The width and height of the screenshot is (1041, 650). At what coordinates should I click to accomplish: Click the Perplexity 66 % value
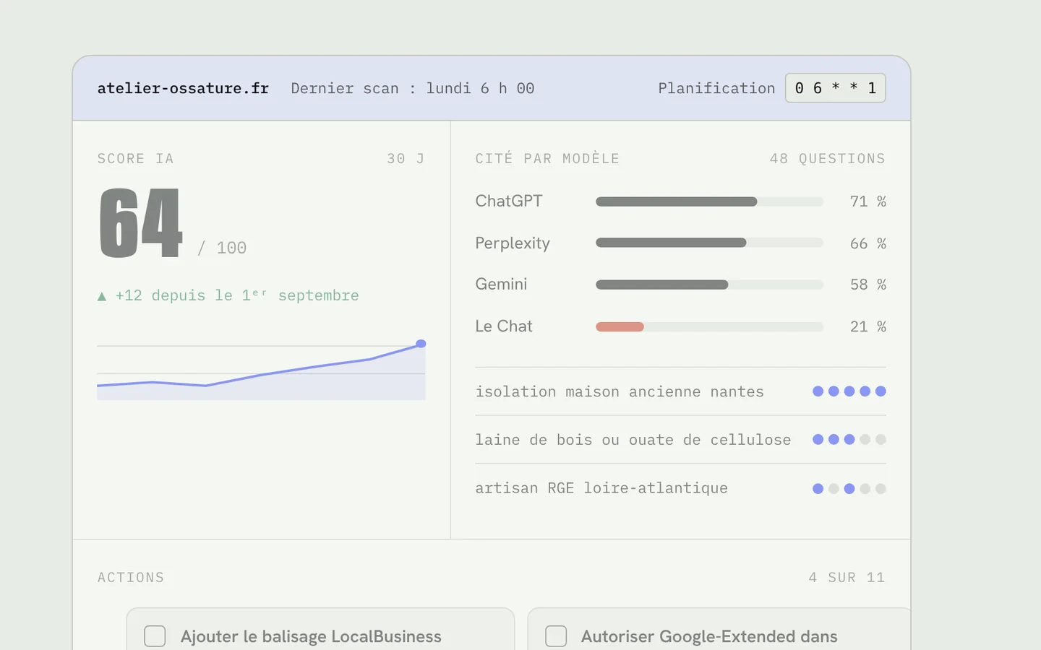pyautogui.click(x=868, y=243)
